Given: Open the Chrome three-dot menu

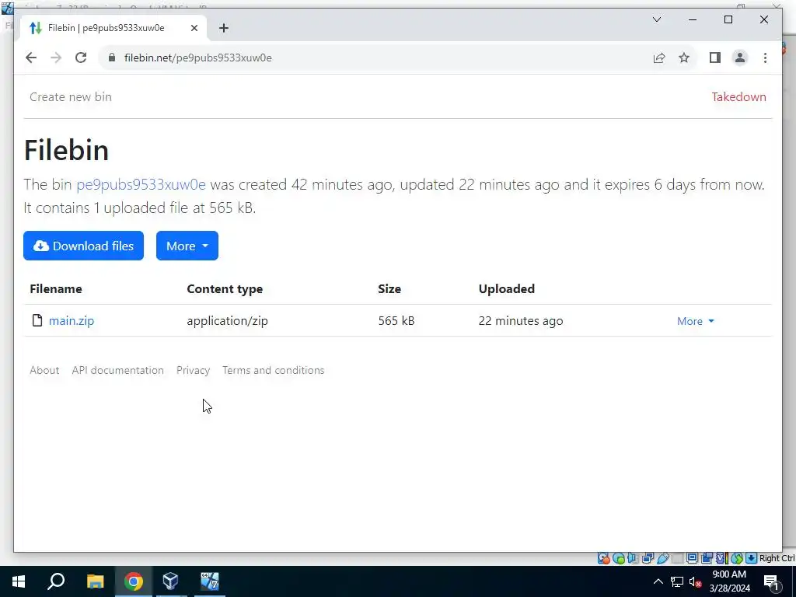Looking at the screenshot, I should coord(765,58).
